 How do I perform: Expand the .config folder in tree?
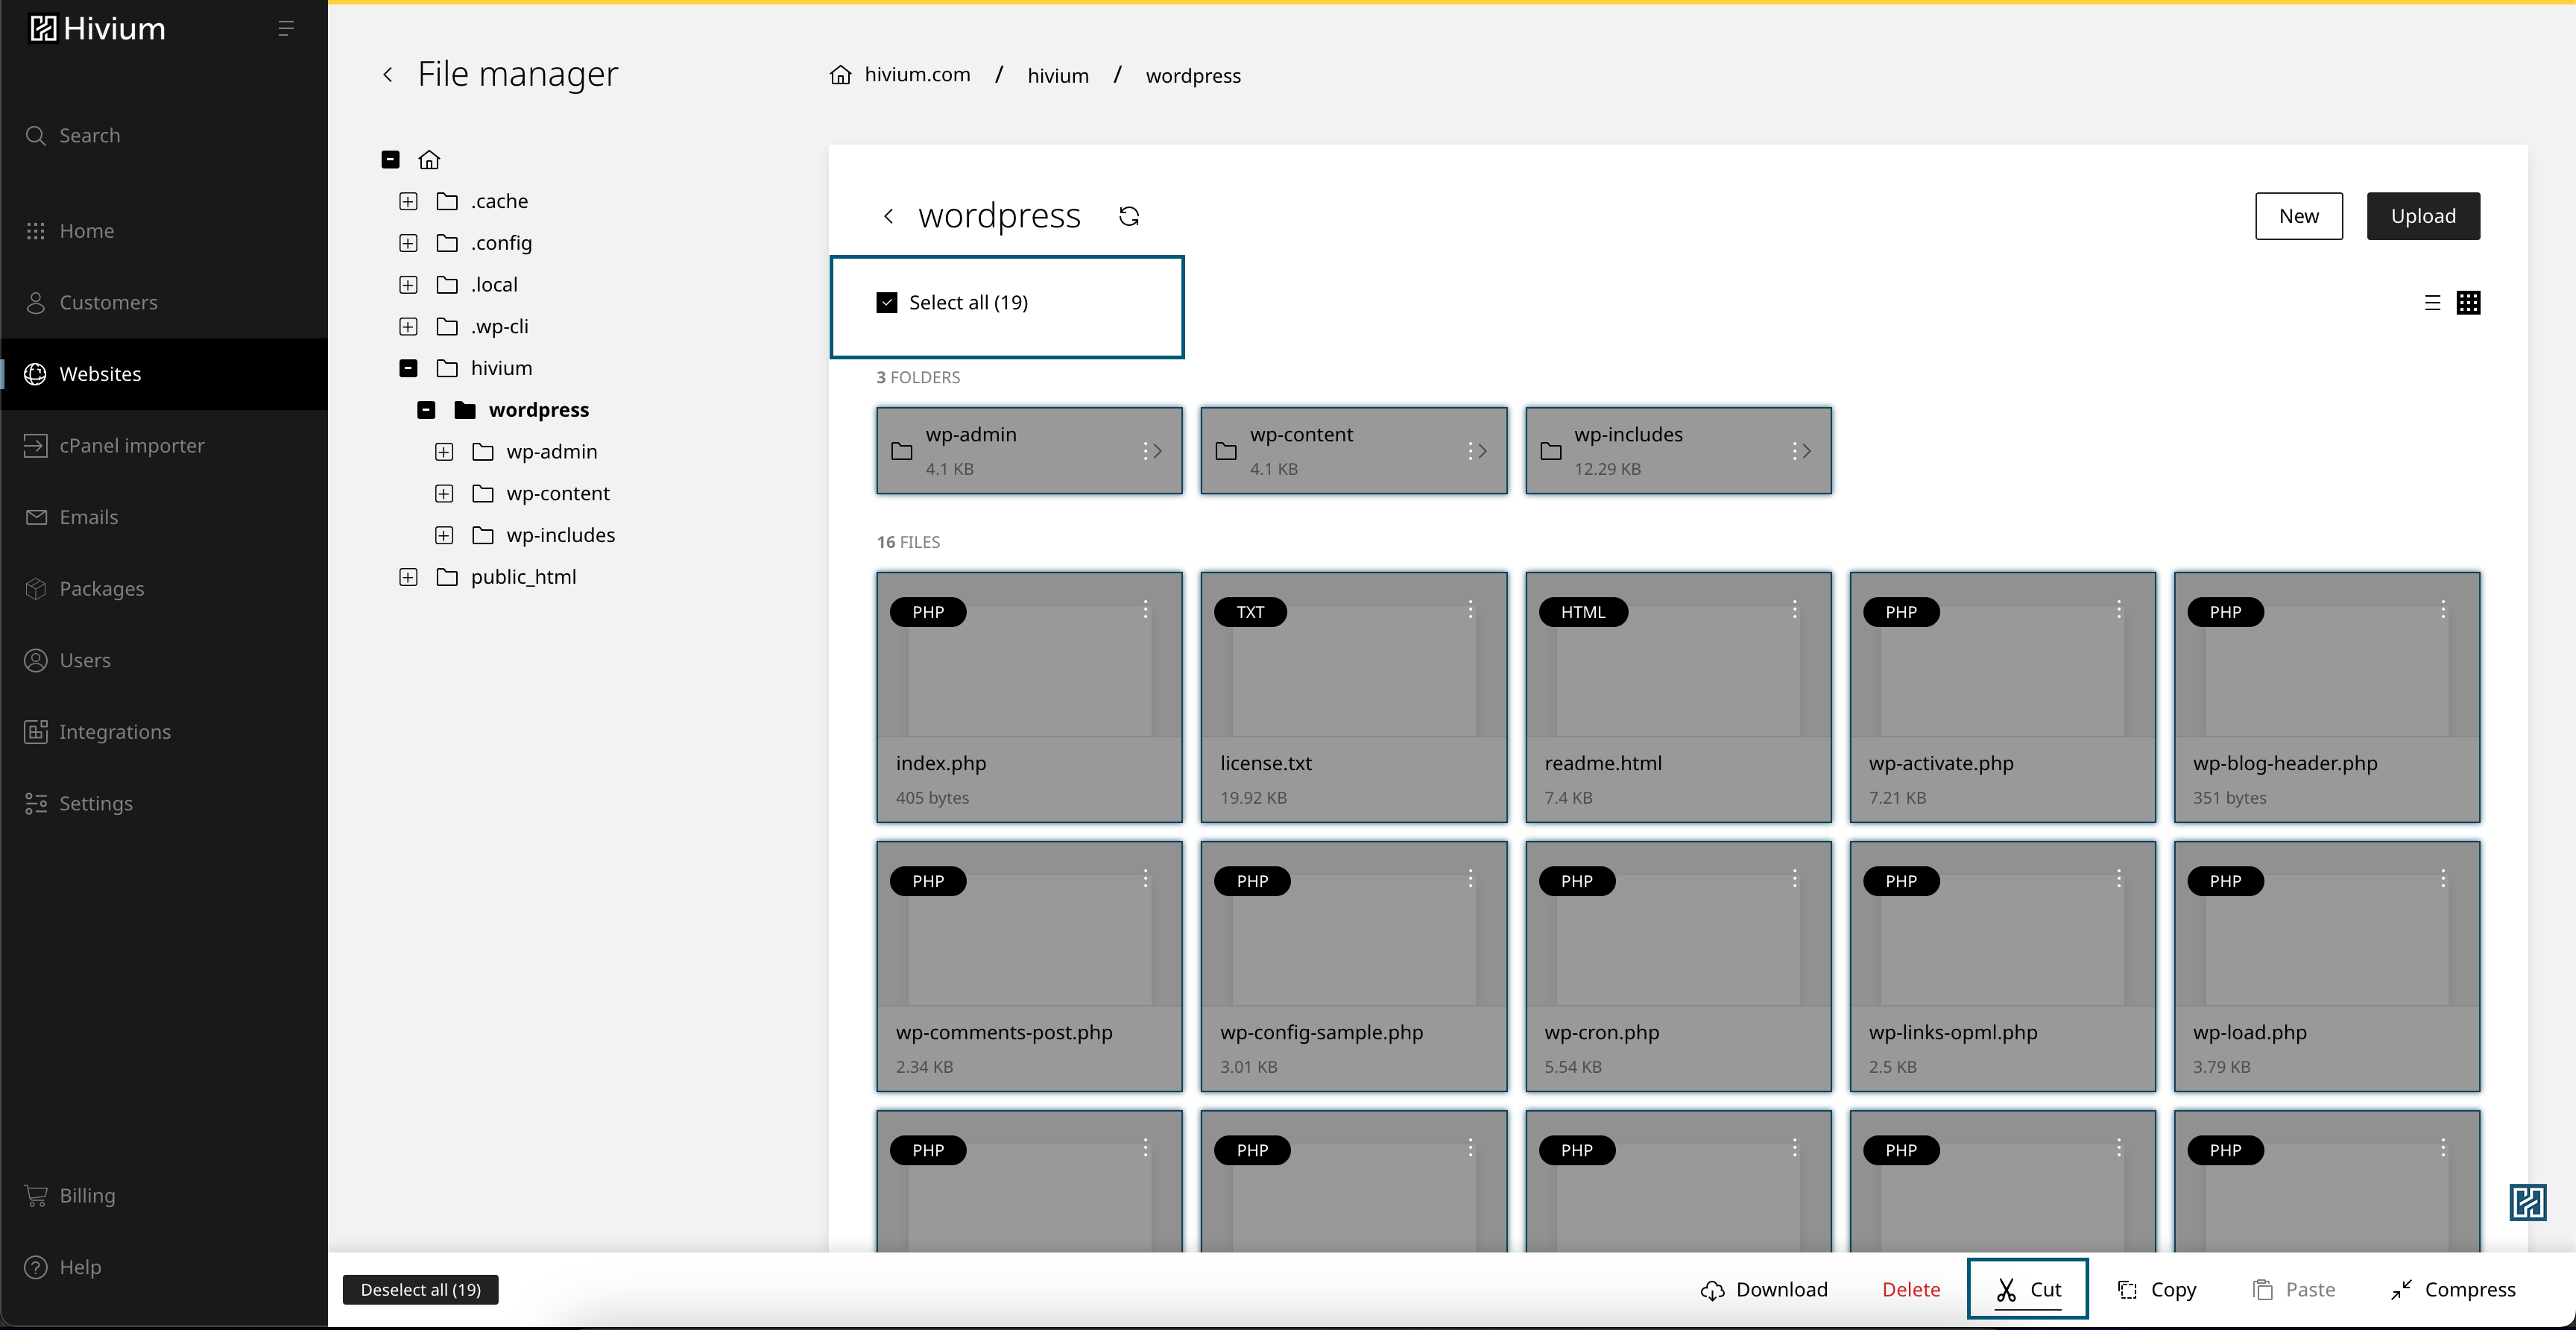point(408,244)
